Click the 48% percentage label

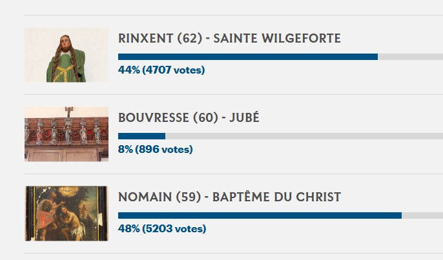click(x=129, y=228)
